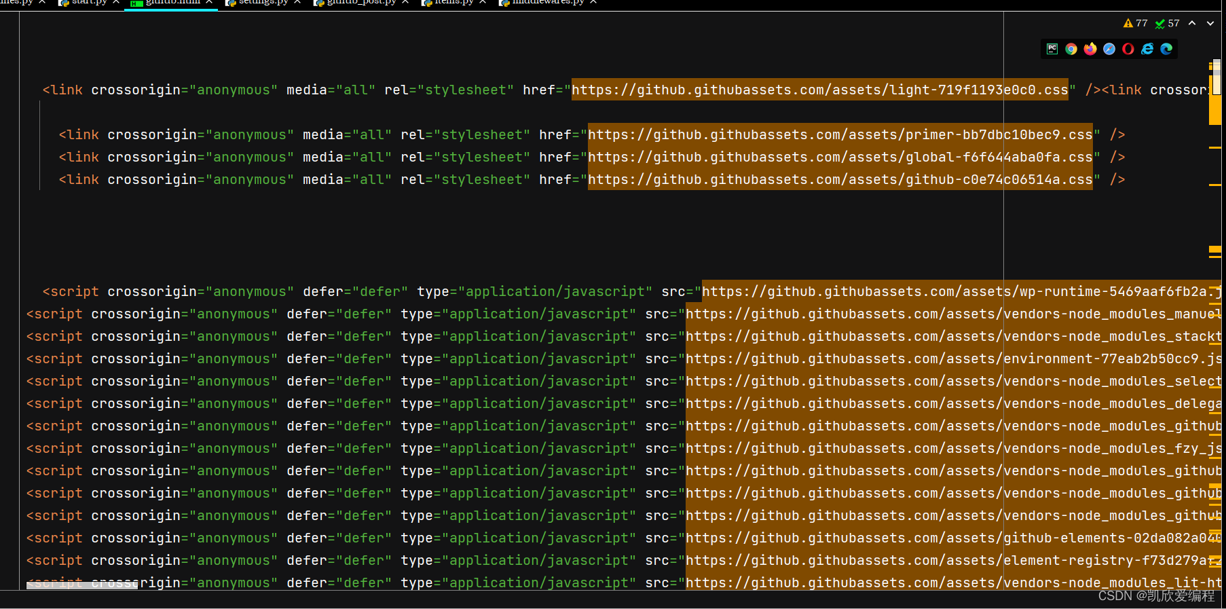Viewport: 1226px width, 609px height.
Task: Go to next highlighted error arrow
Action: (x=1210, y=23)
